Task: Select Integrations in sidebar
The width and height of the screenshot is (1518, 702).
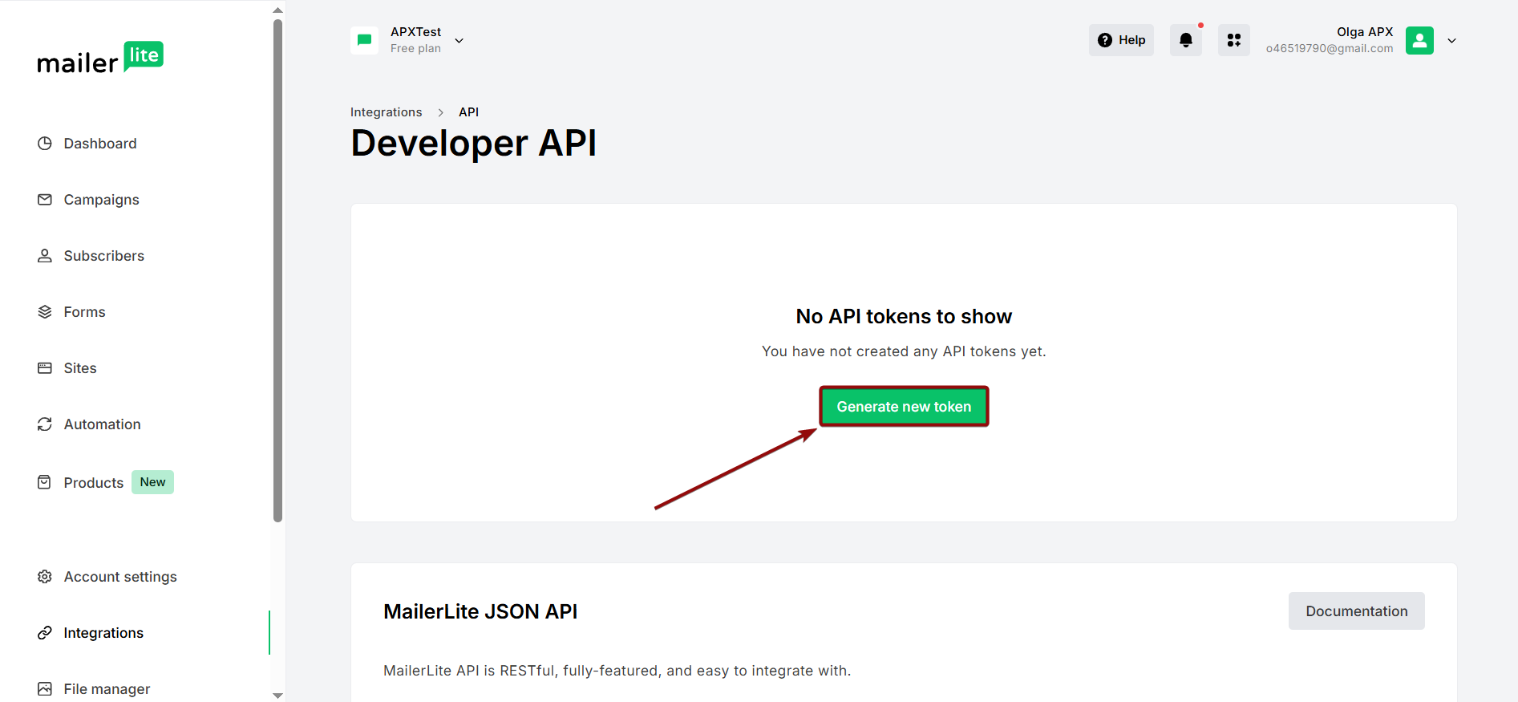Action: (103, 633)
